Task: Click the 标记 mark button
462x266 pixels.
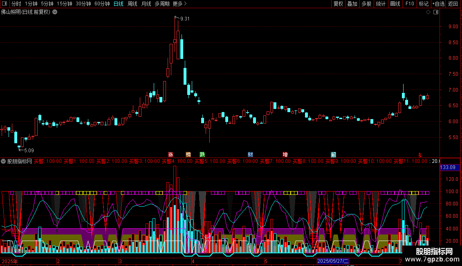Action: point(424,4)
